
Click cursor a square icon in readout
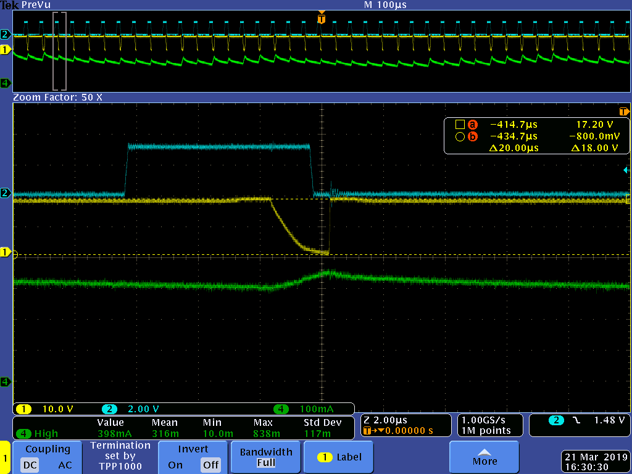(460, 124)
